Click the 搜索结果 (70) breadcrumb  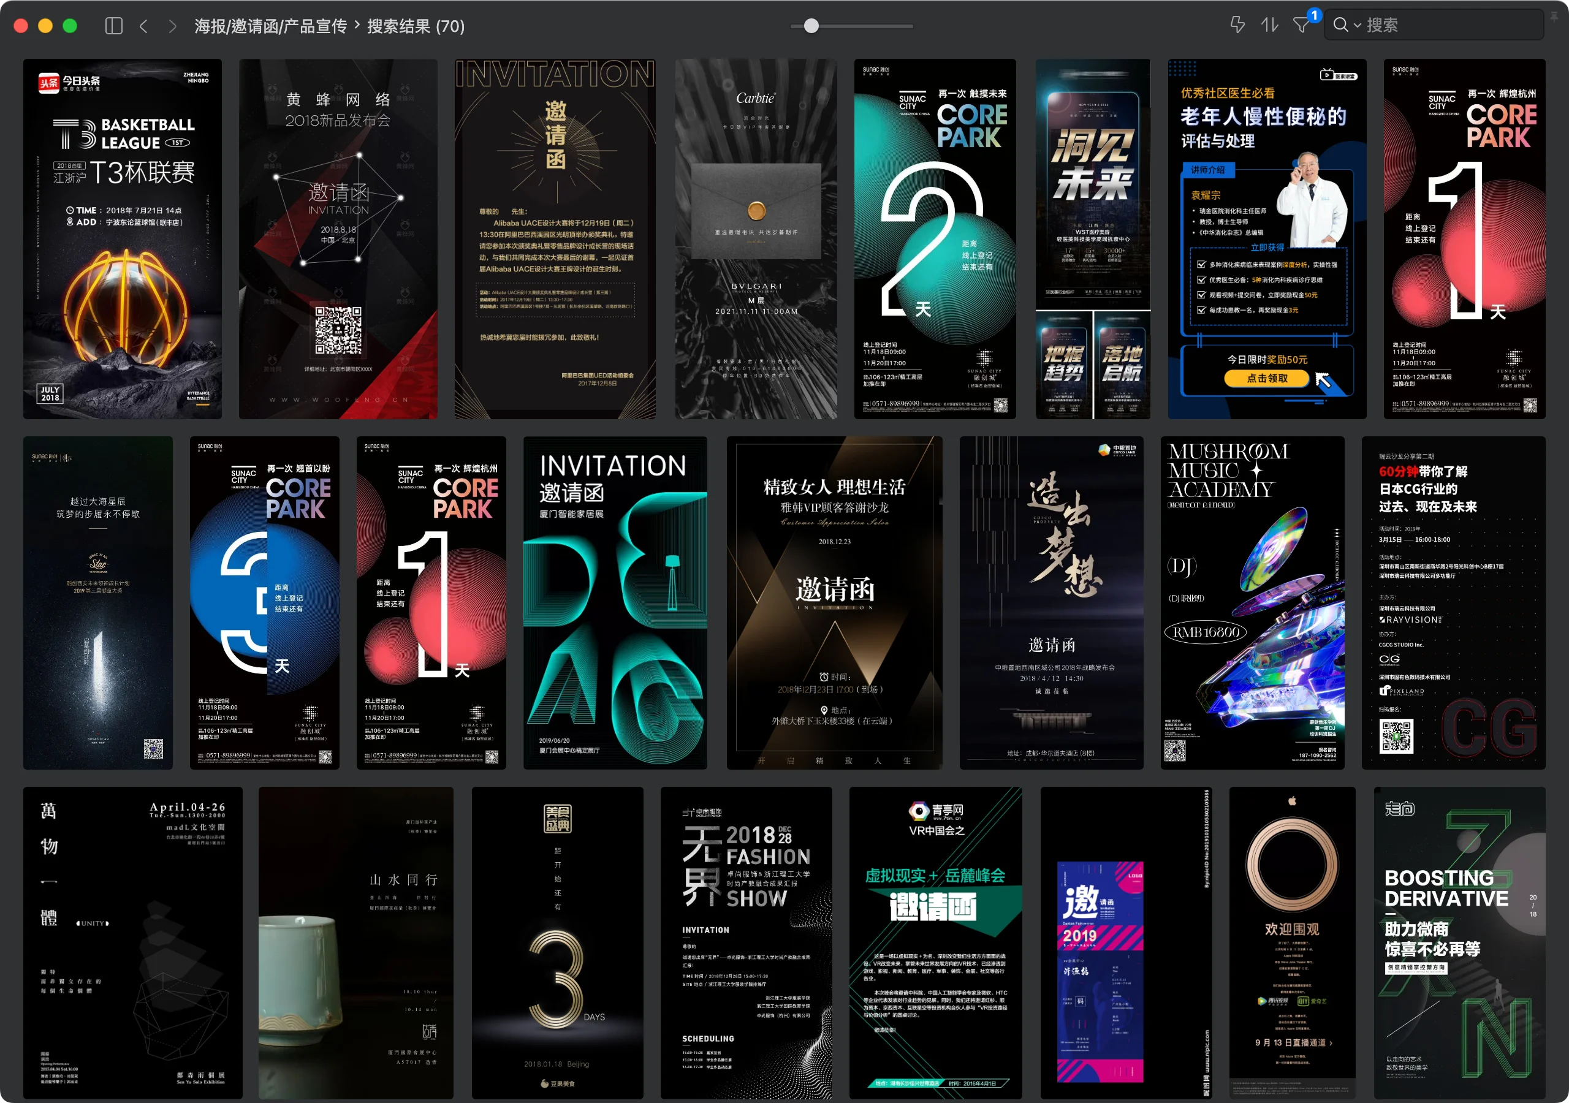416,26
